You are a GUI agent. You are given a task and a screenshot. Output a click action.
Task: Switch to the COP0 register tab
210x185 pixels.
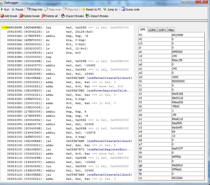[x=152, y=30]
